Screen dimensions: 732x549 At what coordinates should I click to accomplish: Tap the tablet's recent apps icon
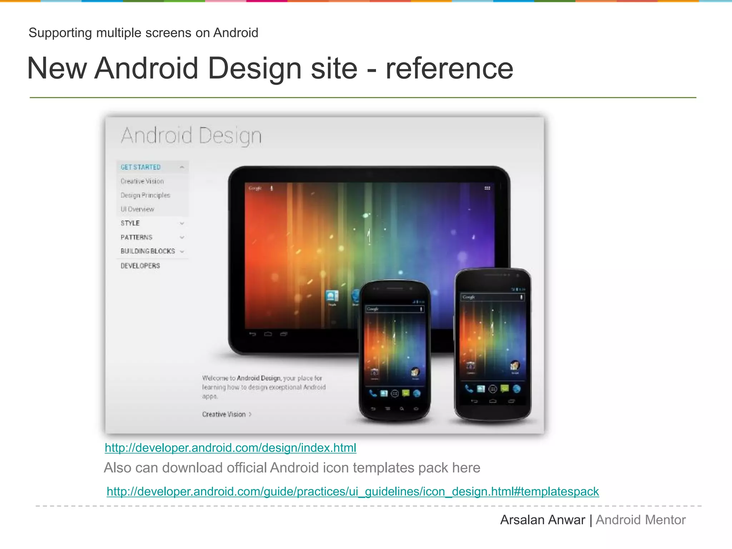[284, 334]
